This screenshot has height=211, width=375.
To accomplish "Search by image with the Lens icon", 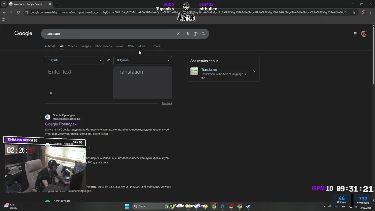I will (x=196, y=34).
